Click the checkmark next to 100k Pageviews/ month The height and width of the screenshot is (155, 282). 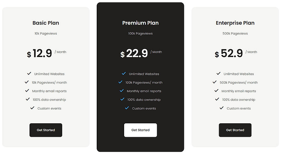pyautogui.click(x=121, y=82)
